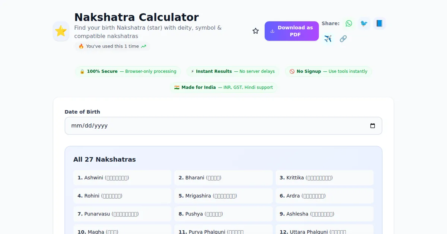Click the Made for India badge

point(223,88)
